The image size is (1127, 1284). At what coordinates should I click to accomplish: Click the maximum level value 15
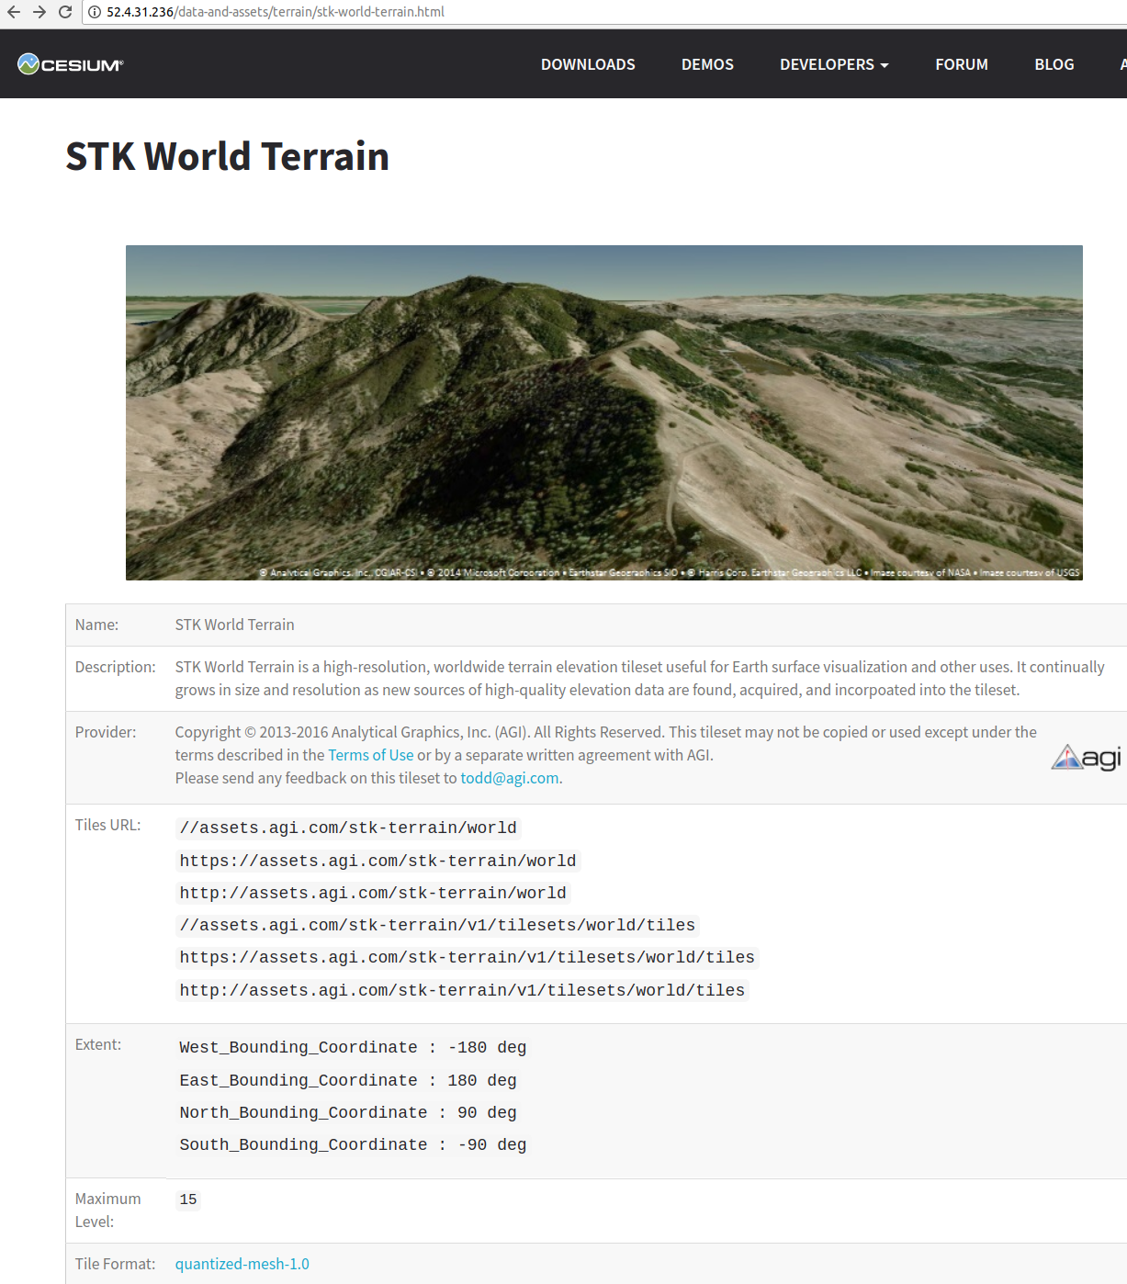[x=188, y=1200]
